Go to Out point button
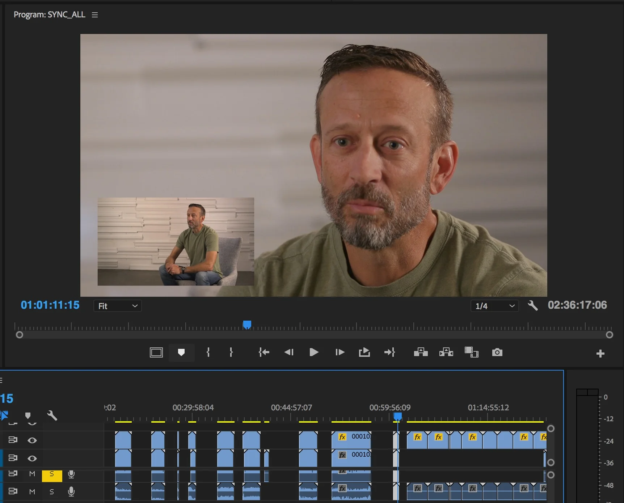This screenshot has width=624, height=503. point(389,352)
